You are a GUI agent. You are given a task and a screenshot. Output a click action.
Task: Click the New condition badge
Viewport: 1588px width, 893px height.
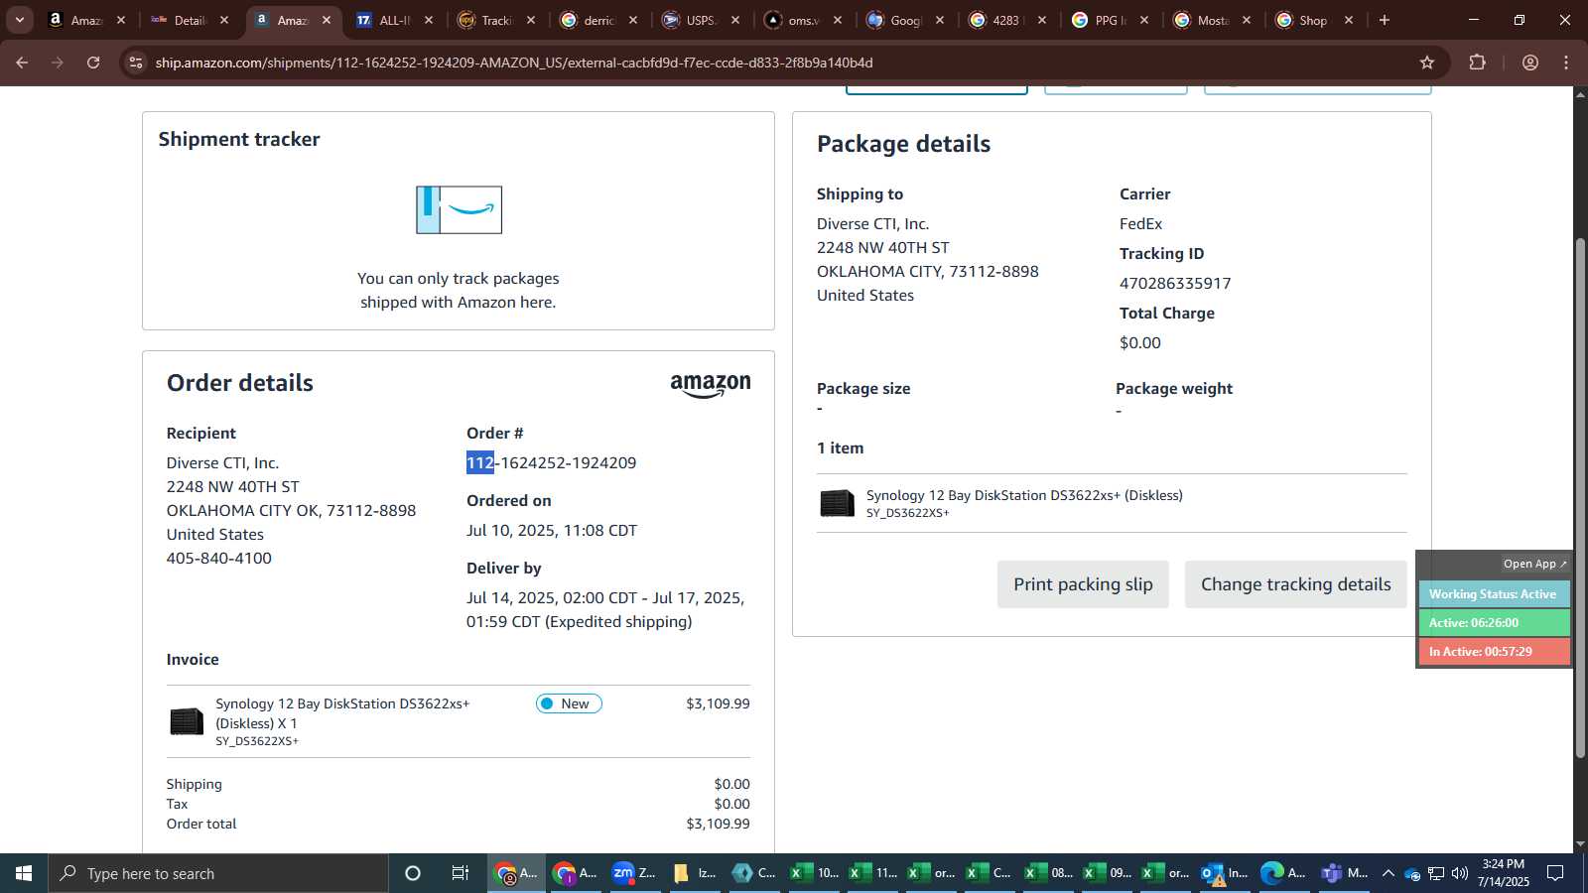click(569, 703)
